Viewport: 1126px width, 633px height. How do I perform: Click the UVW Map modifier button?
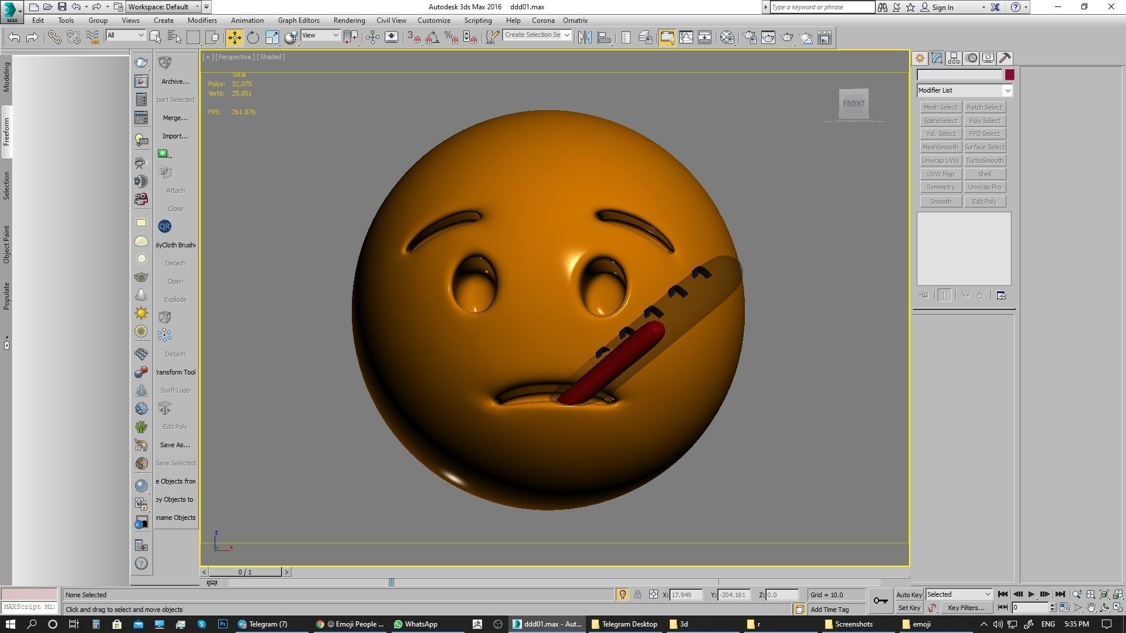[940, 174]
